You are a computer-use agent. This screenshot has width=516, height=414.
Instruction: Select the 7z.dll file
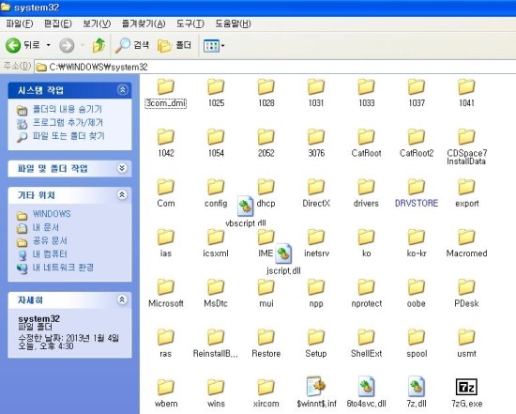pyautogui.click(x=417, y=392)
